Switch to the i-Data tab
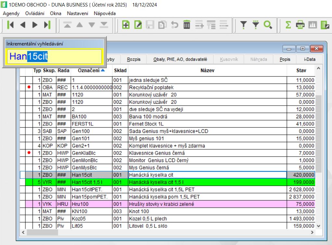The height and width of the screenshot is (245, 332). point(310,59)
